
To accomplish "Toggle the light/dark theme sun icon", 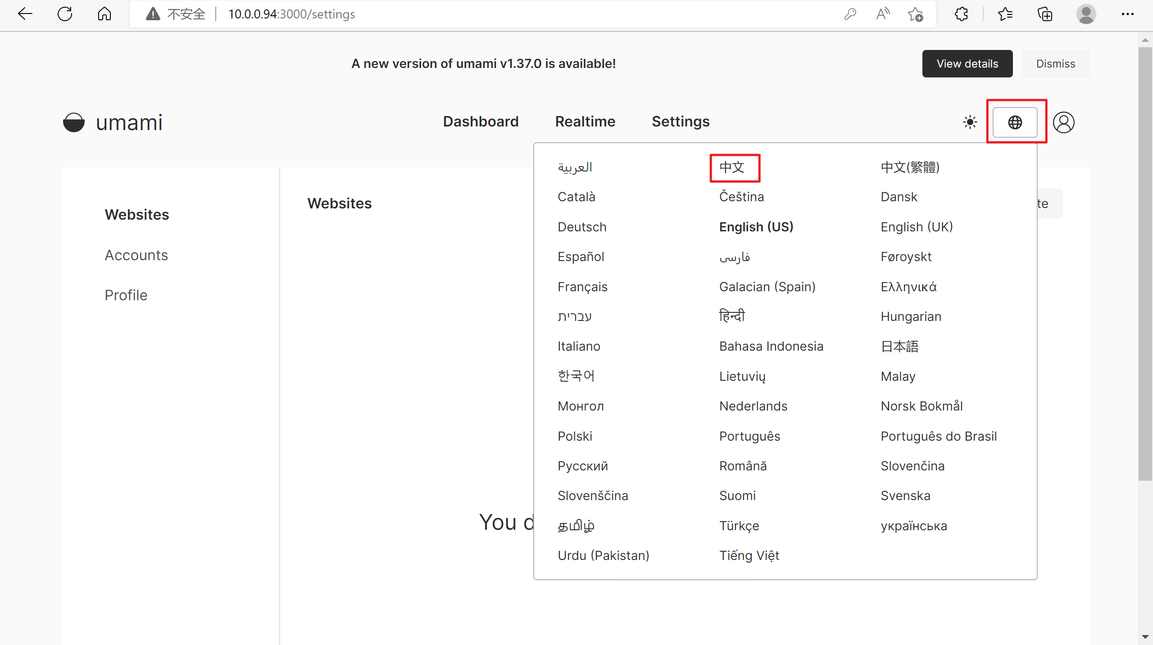I will point(970,122).
